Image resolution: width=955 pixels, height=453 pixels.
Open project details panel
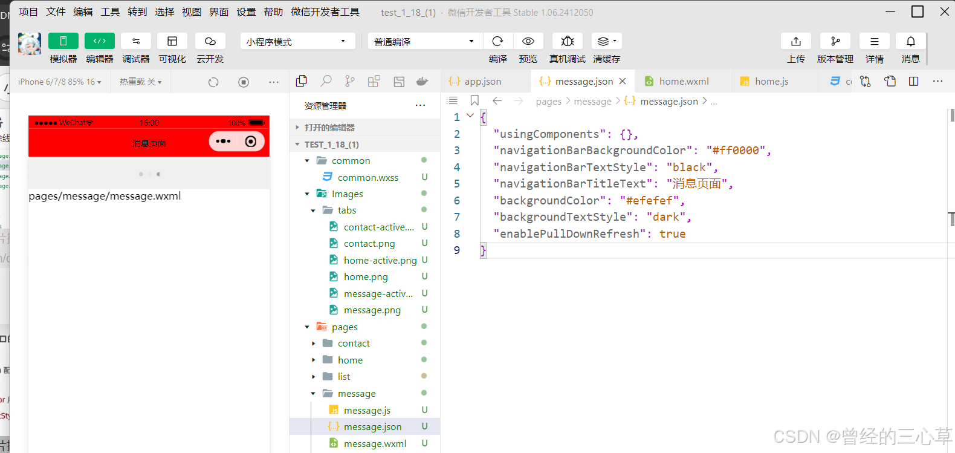[x=875, y=41]
